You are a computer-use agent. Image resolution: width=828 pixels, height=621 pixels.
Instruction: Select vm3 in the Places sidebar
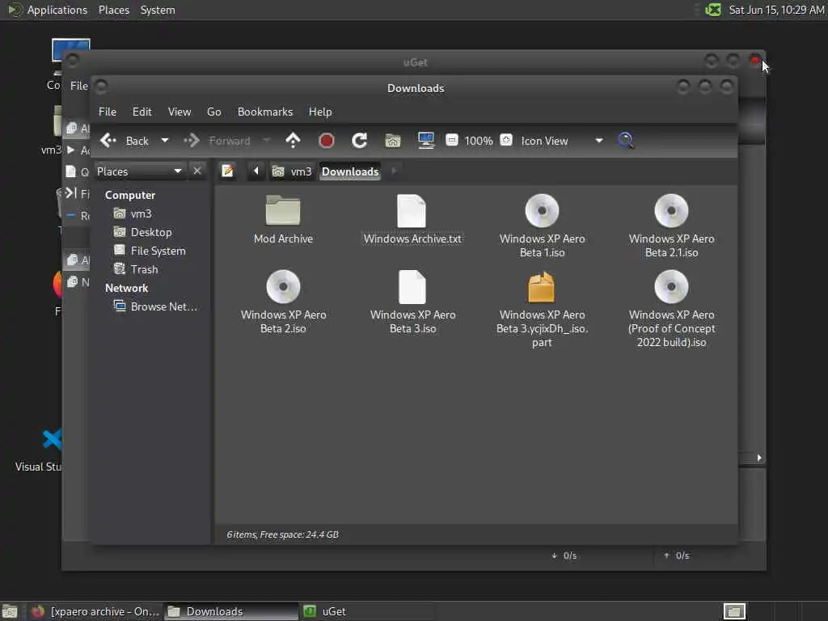(x=133, y=213)
